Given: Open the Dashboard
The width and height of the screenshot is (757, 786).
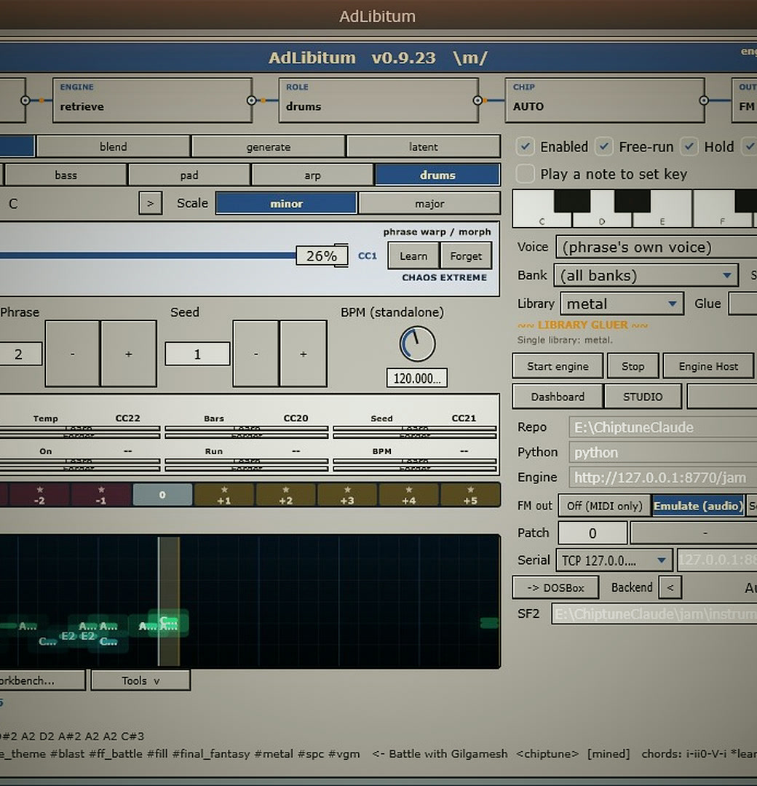Looking at the screenshot, I should (x=558, y=397).
